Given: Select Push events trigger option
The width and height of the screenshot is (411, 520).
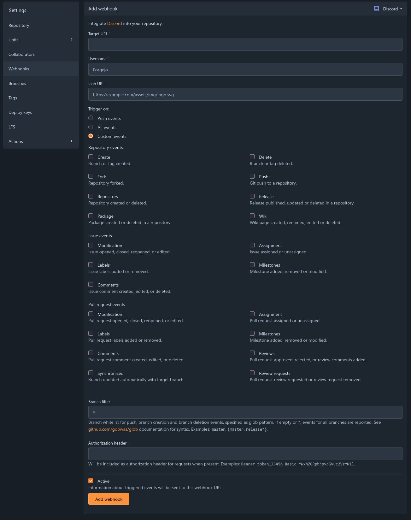Looking at the screenshot, I should (91, 118).
